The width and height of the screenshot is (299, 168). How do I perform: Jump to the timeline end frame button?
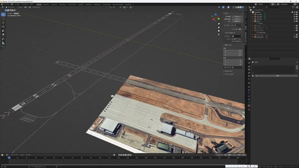tap(131, 155)
